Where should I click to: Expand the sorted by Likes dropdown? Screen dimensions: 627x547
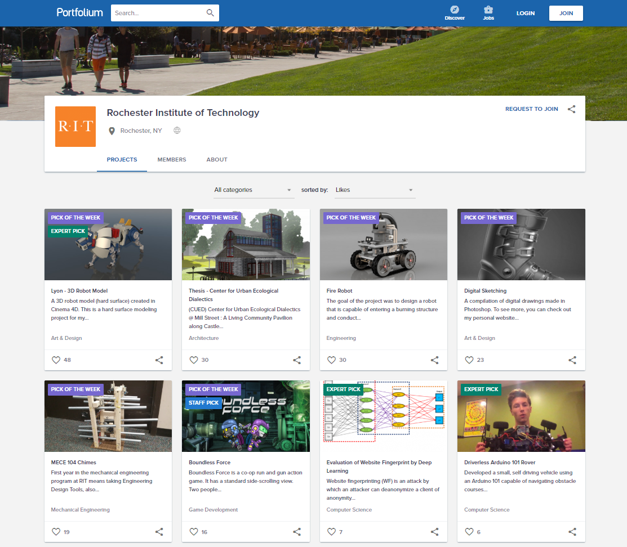(374, 190)
